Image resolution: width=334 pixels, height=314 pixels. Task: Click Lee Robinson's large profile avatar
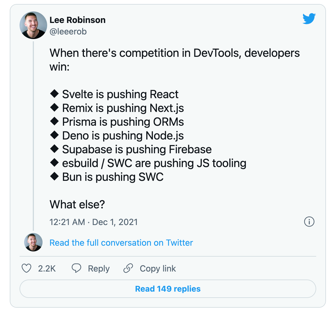33,25
